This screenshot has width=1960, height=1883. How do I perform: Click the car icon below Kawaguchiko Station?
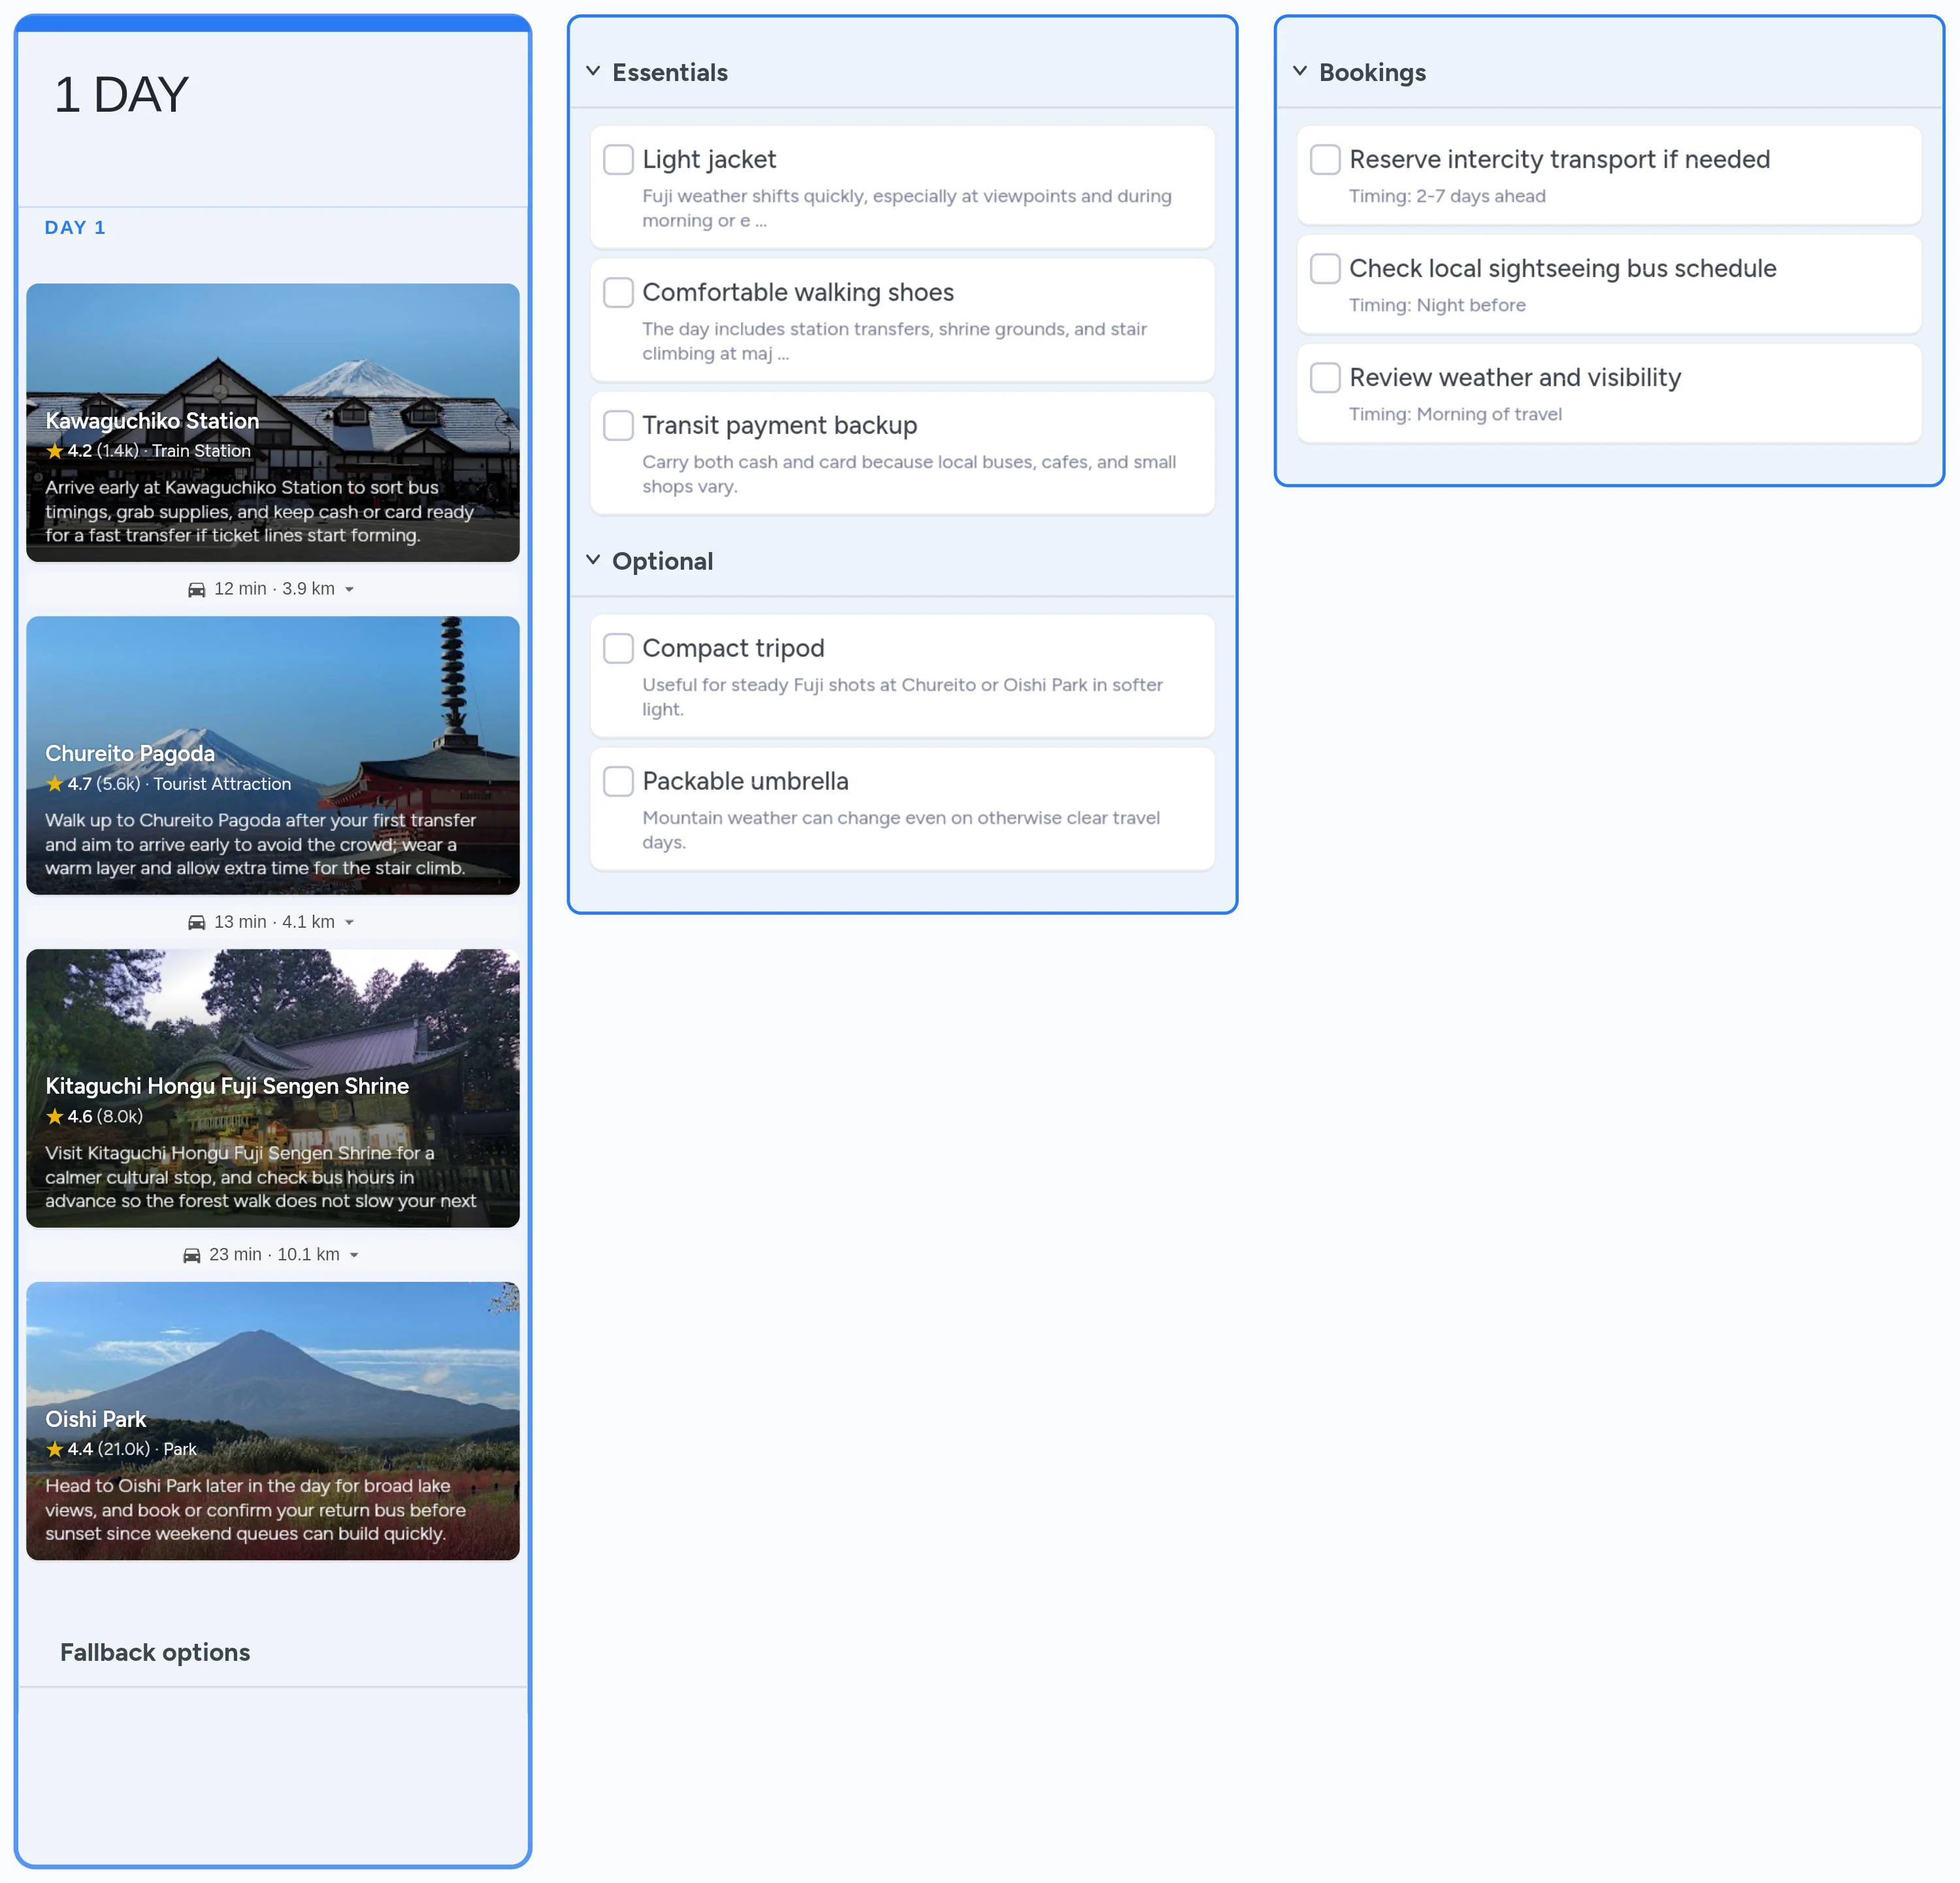click(197, 588)
